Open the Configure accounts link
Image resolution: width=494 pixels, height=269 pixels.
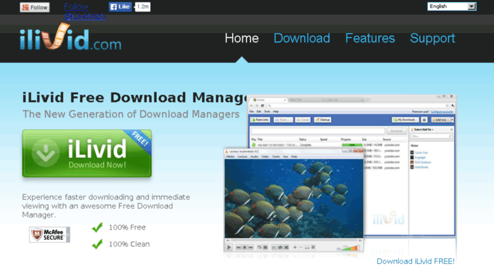[x=442, y=112]
